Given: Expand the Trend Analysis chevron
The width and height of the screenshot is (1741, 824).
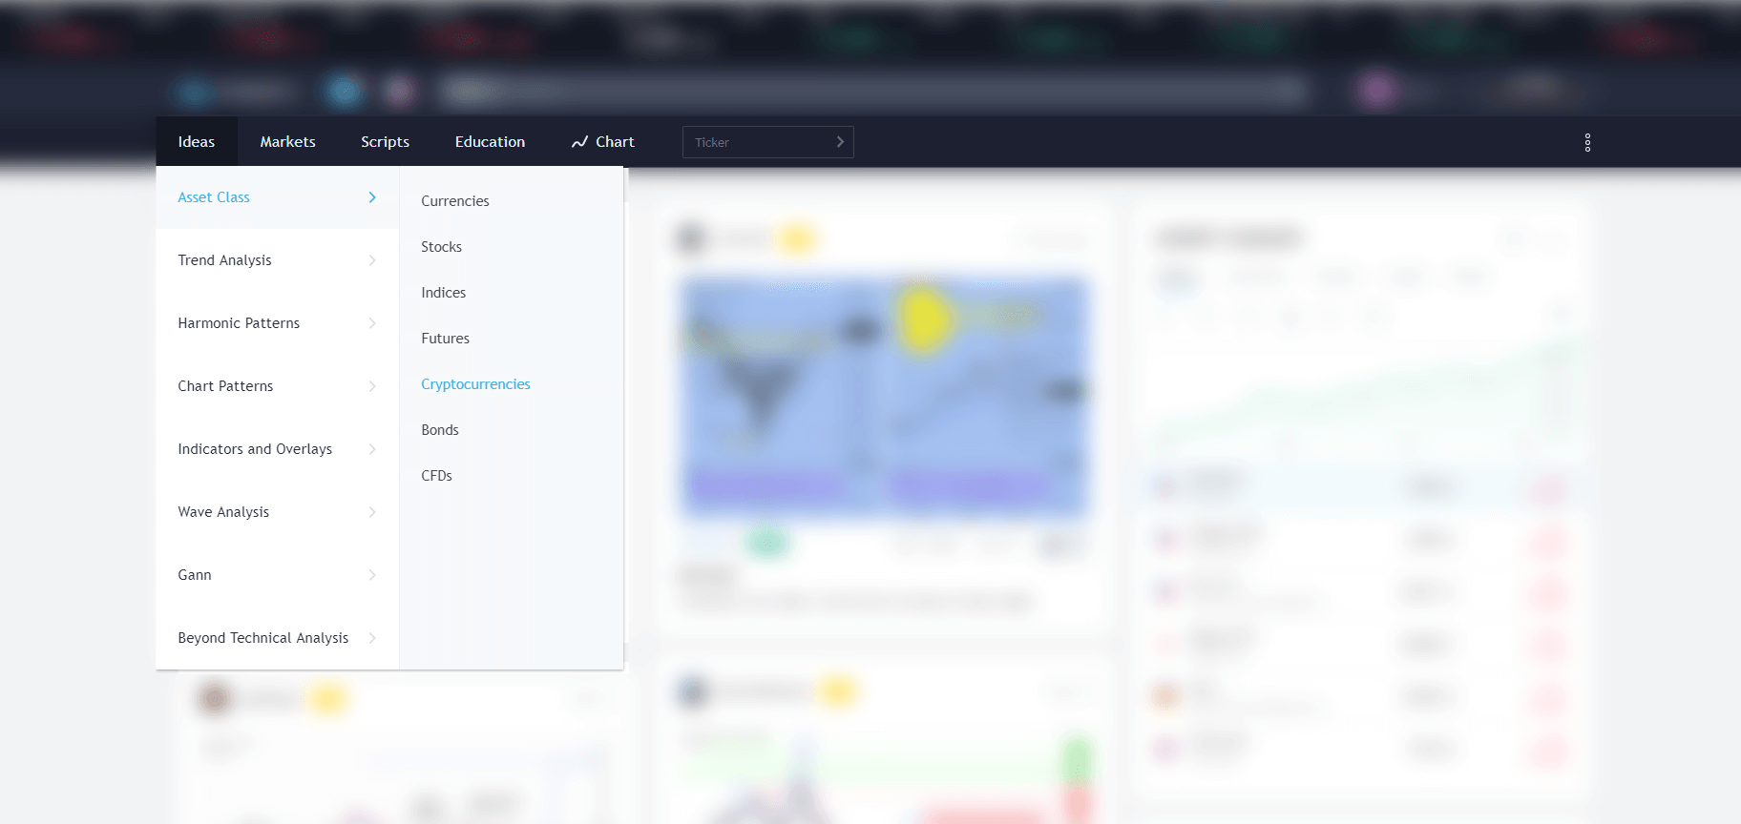Looking at the screenshot, I should (372, 260).
